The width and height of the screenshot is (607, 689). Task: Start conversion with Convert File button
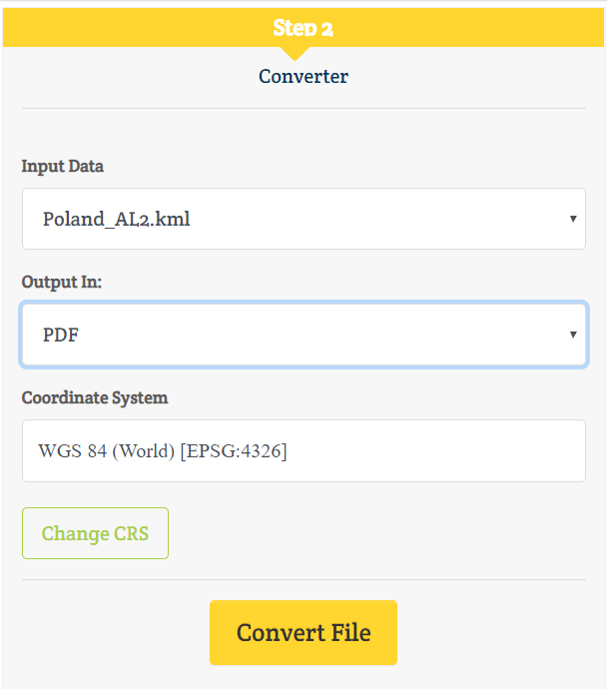point(303,632)
